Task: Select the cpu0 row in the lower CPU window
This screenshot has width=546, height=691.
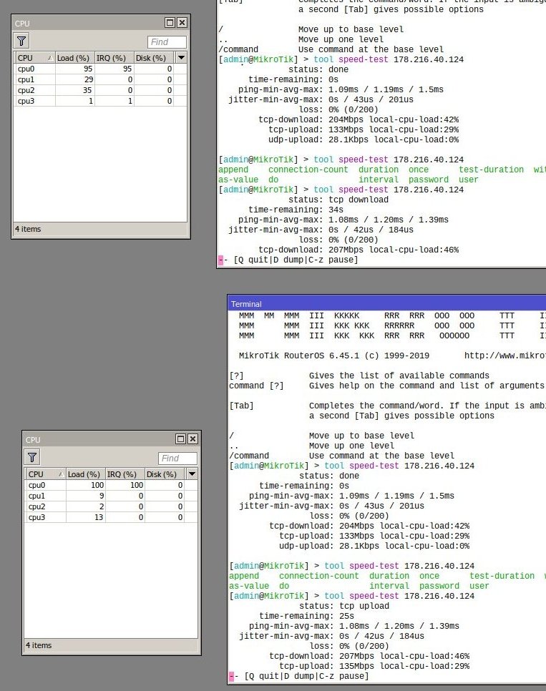Action: click(x=111, y=485)
